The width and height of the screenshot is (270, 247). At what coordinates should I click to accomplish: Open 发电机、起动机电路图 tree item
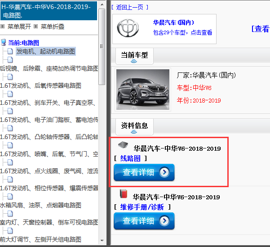[x=46, y=51]
